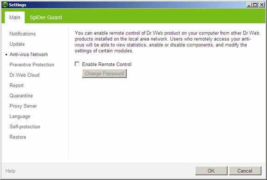The height and width of the screenshot is (180, 267).
Task: Tick the Enable Remote Control checkbox
Action: tap(77, 64)
